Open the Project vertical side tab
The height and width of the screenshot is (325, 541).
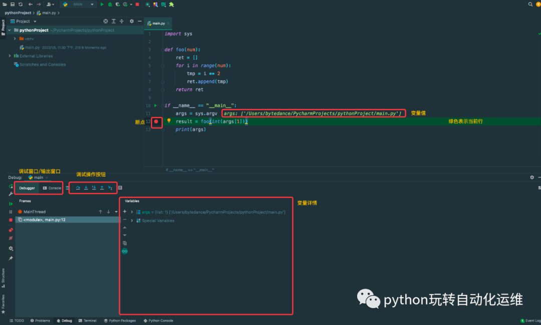3,27
